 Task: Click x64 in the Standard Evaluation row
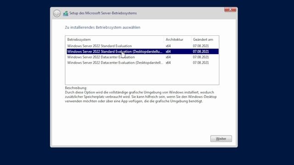(x=168, y=46)
